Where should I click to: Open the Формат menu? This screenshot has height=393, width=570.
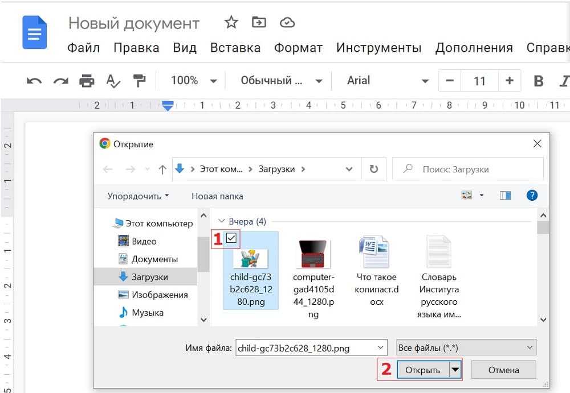298,48
